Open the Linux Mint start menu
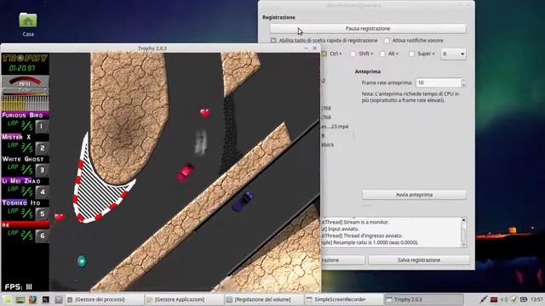Image resolution: width=545 pixels, height=306 pixels. pyautogui.click(x=7, y=299)
